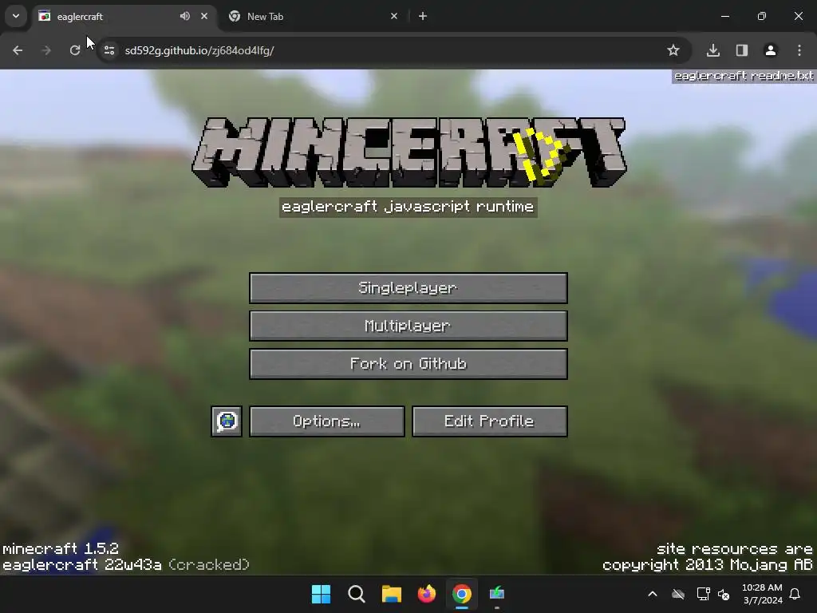This screenshot has height=613, width=817.
Task: Click 'eaglercraft 22w43a (cracked)' text
Action: [x=126, y=565]
